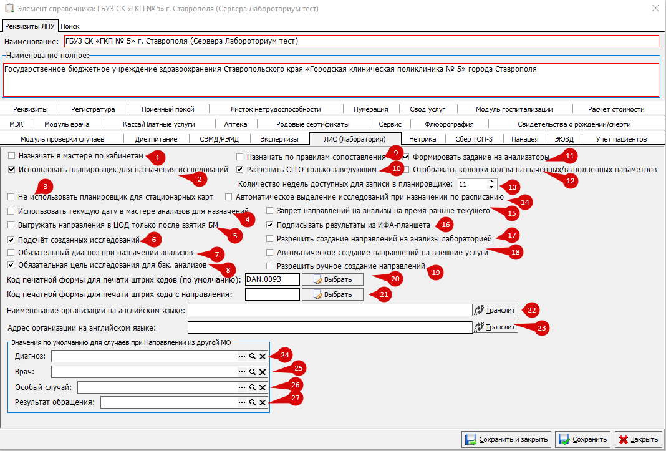The width and height of the screenshot is (666, 451).
Task: Open the Сбер ТОП-3 tab
Action: point(474,139)
